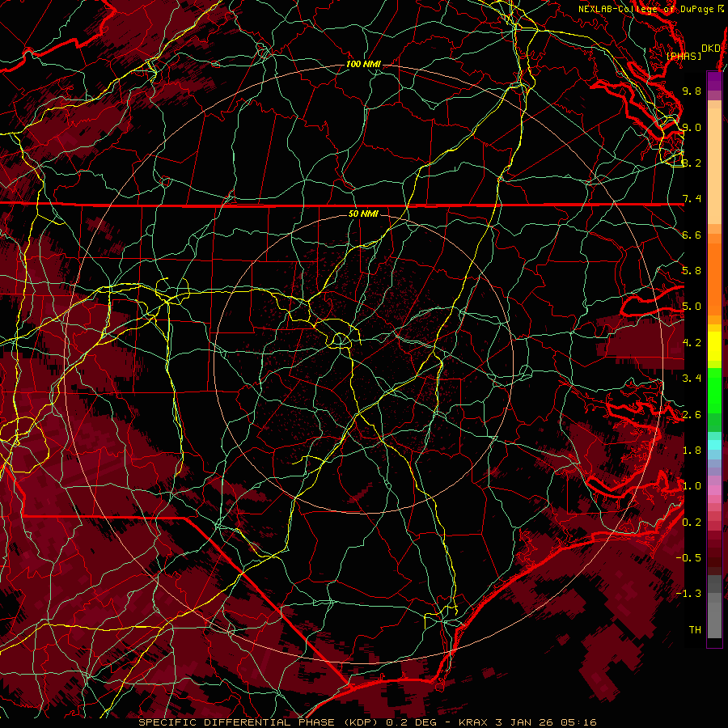Click the 5.0 scale value label

coord(692,307)
